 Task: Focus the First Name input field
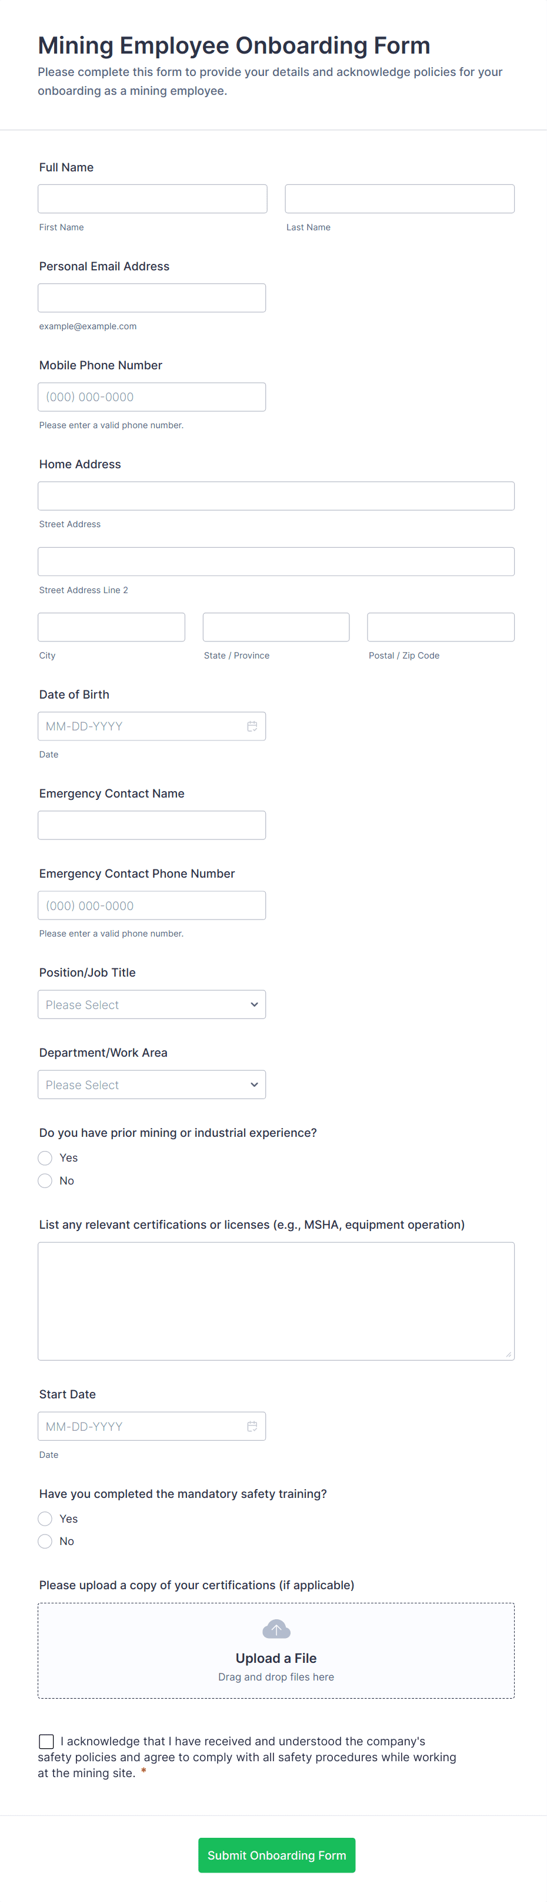point(152,199)
